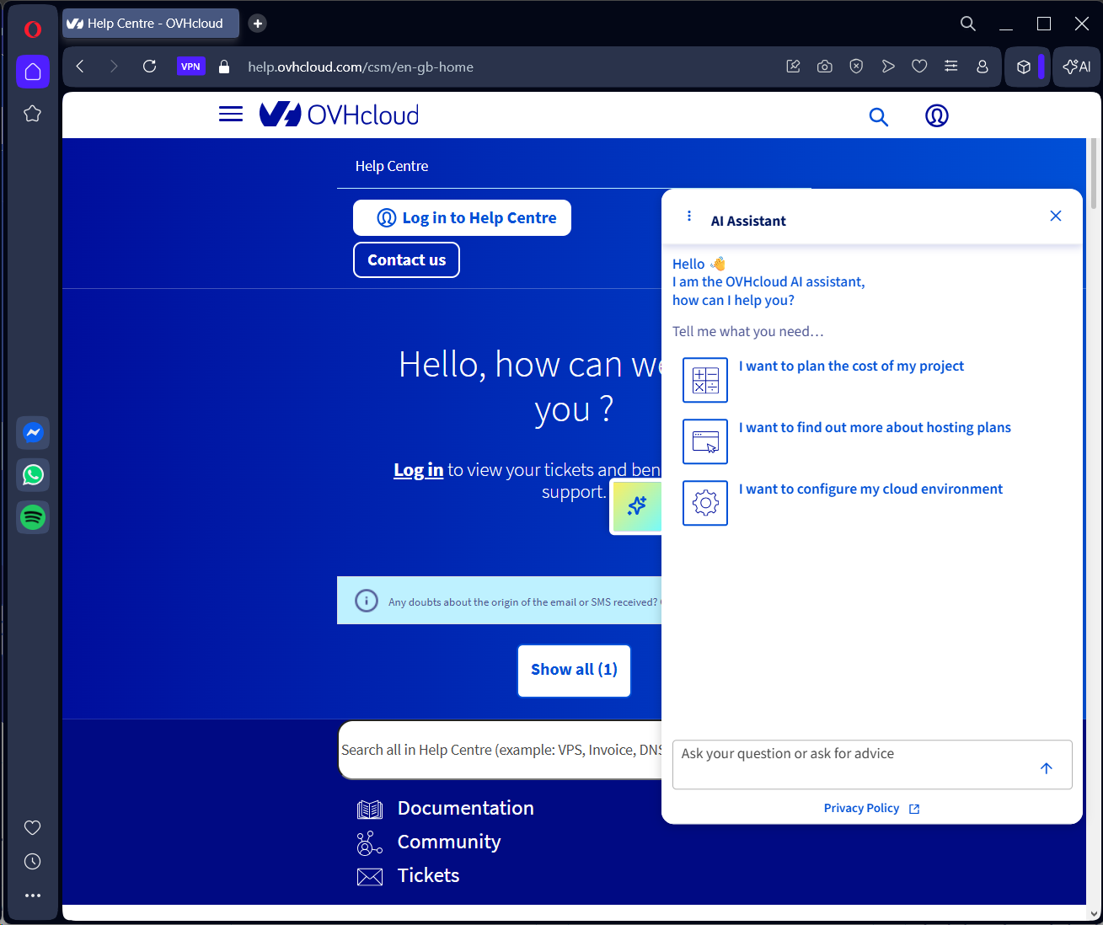
Task: Open the user account icon in header
Action: click(936, 116)
